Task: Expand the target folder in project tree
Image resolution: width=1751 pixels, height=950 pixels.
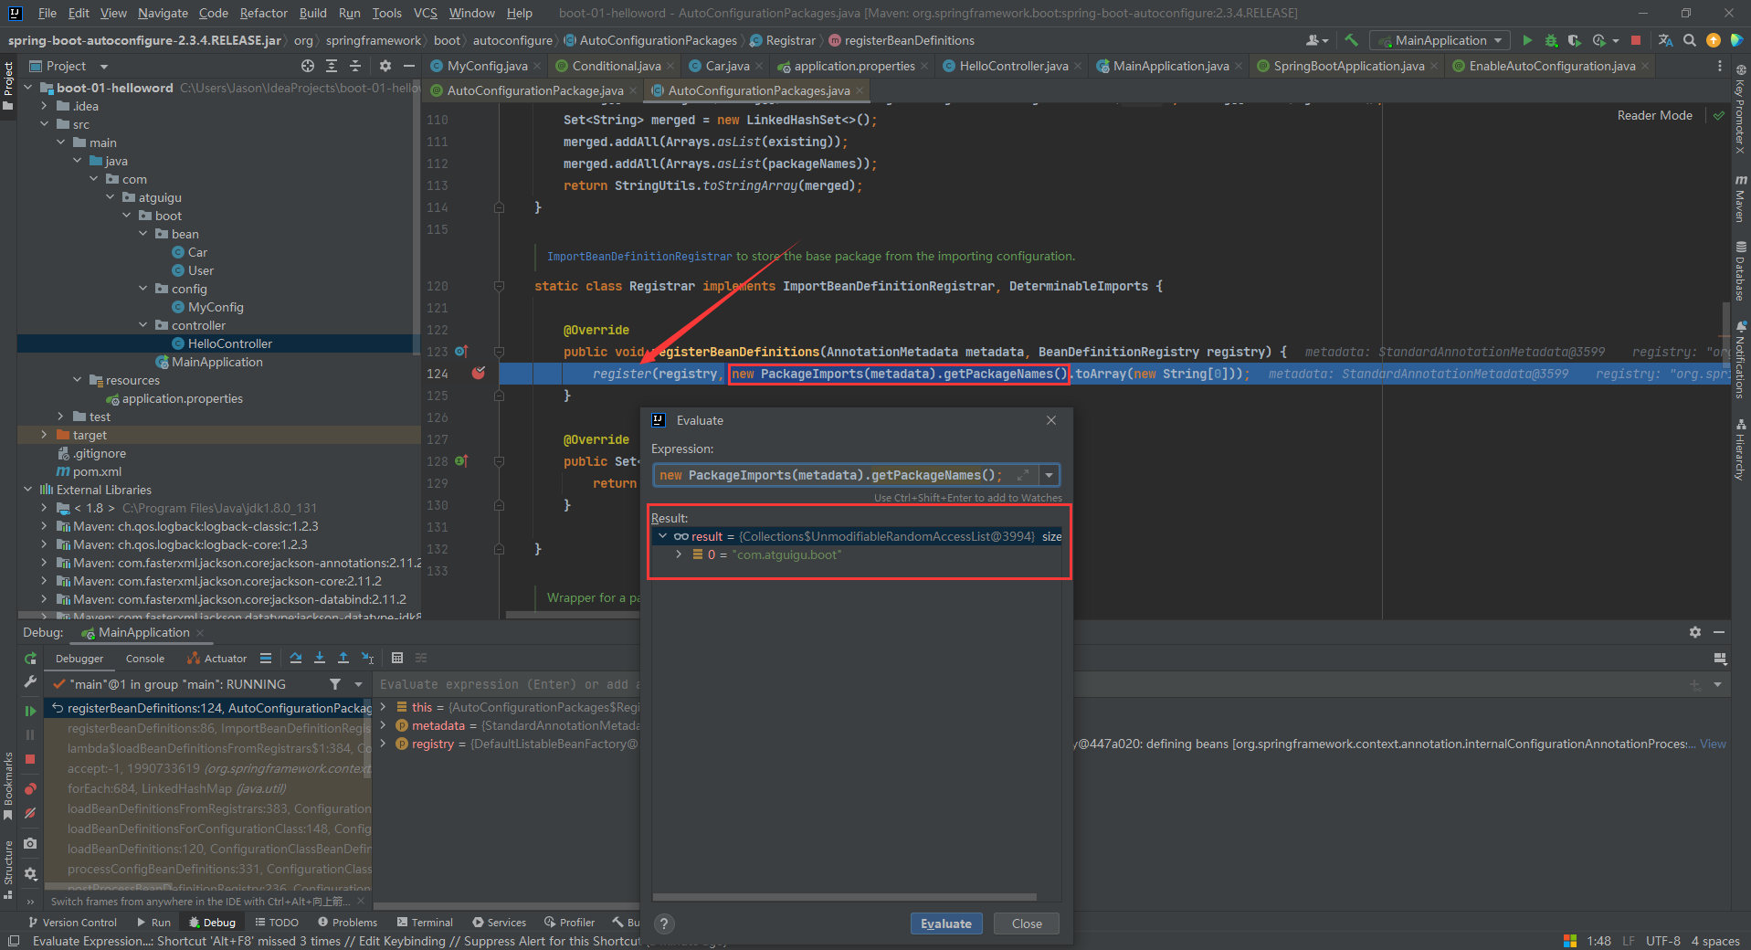Action: [44, 435]
